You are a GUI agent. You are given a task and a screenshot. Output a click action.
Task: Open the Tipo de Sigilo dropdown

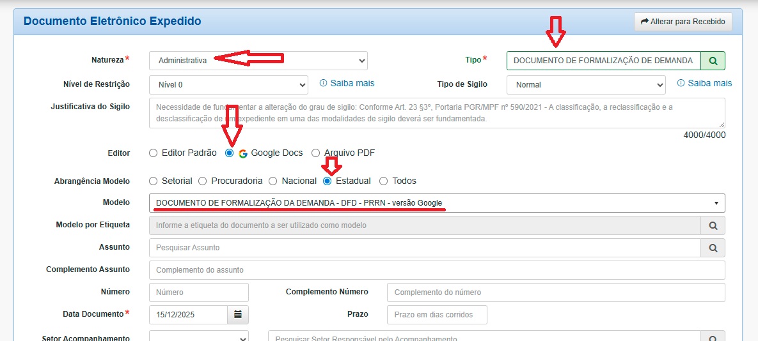585,84
